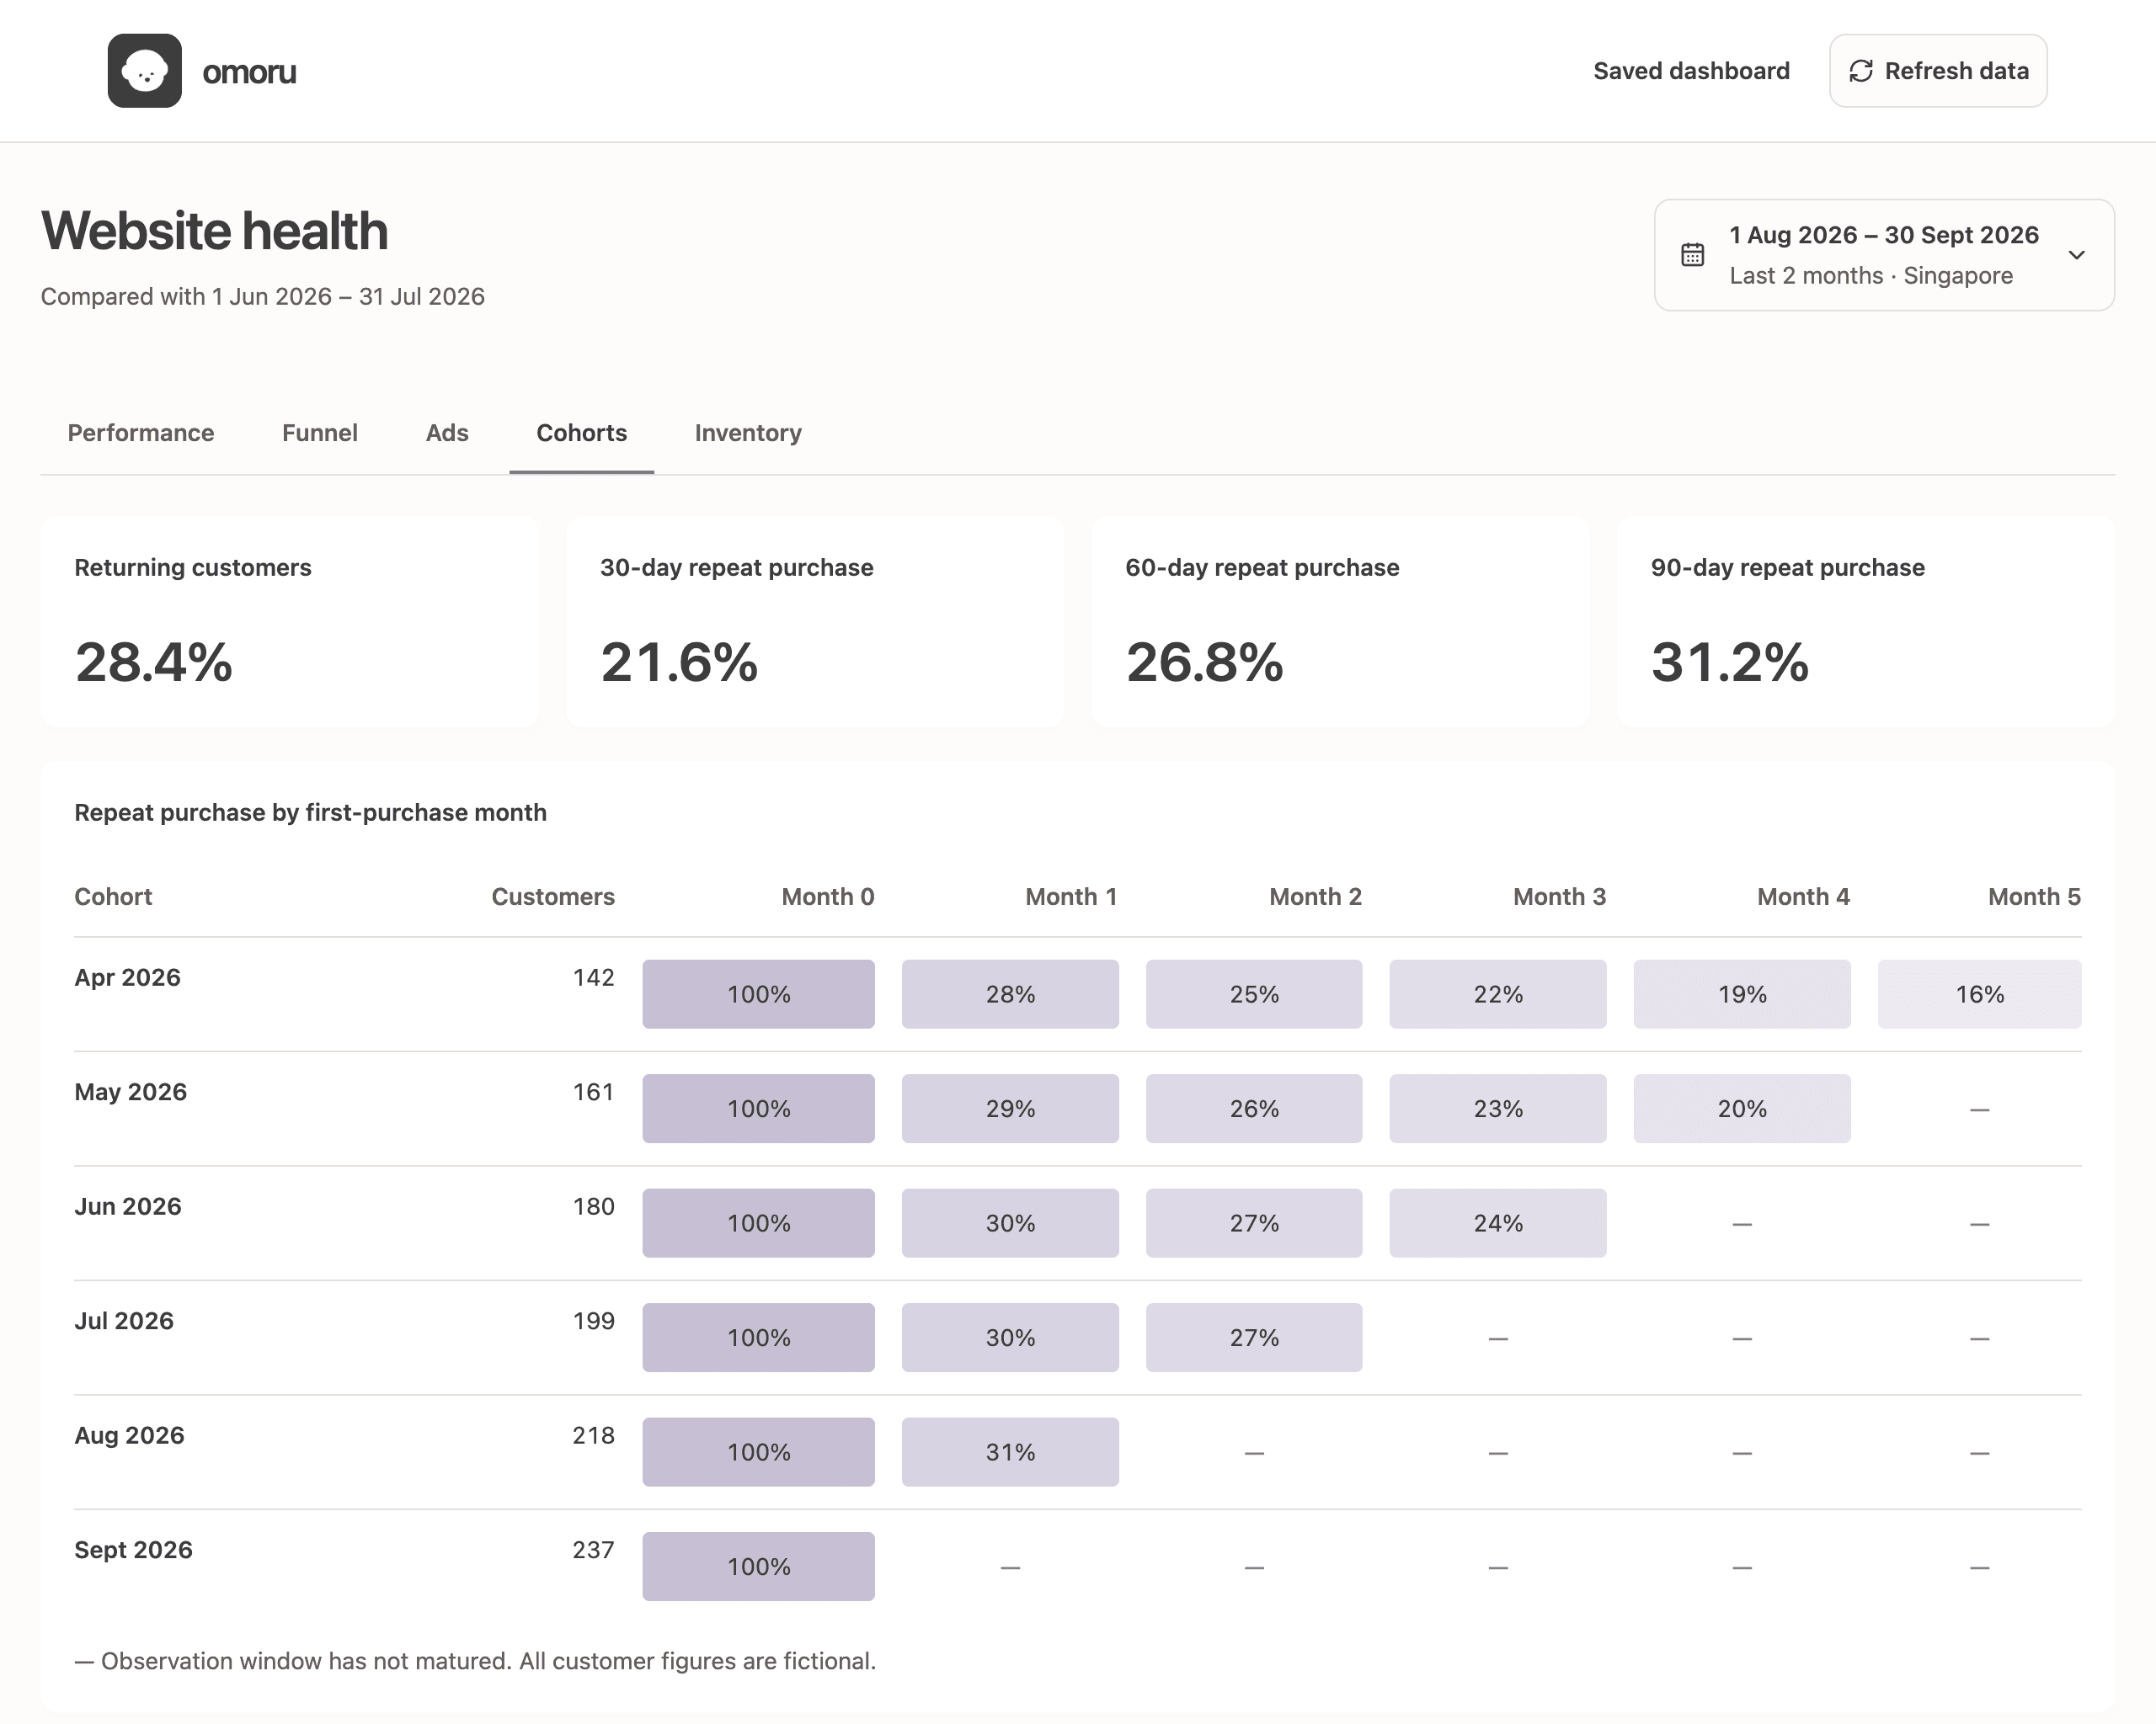
Task: Select the Apr 2026 cohort row label
Action: [x=128, y=977]
